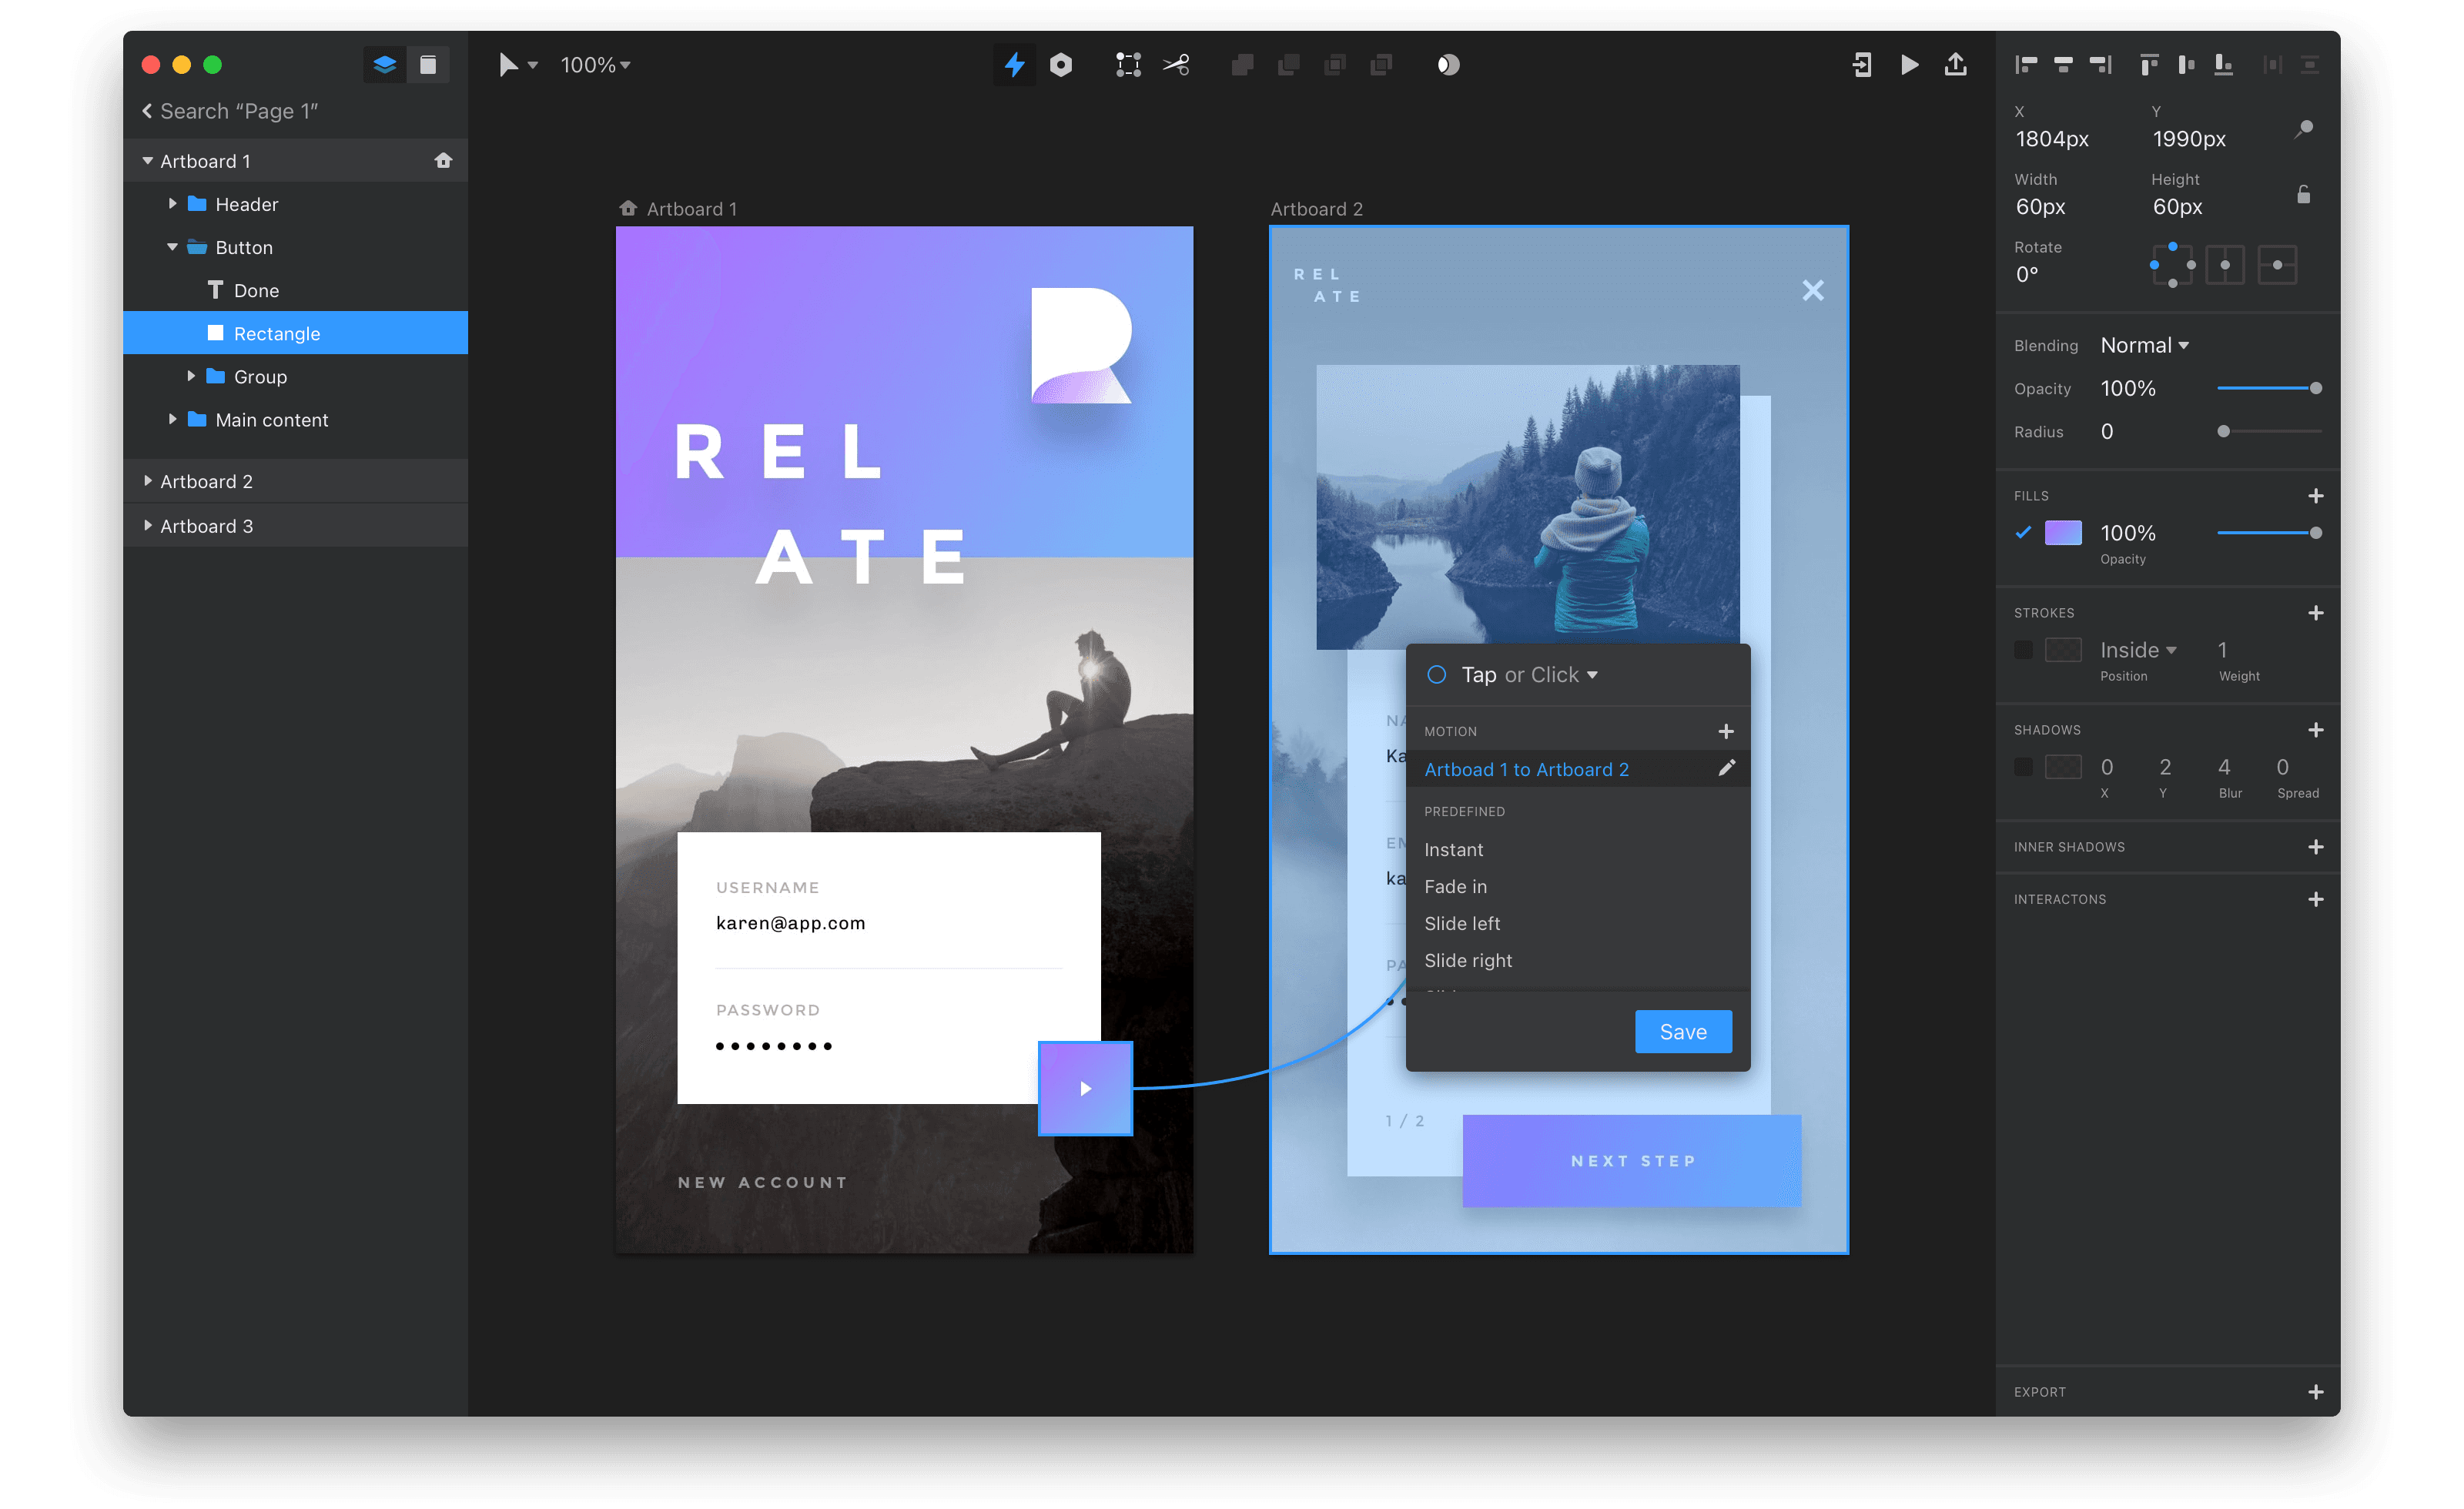Toggle the fill enabled checkmark
Screen dimensions: 2464x1509
2023,533
